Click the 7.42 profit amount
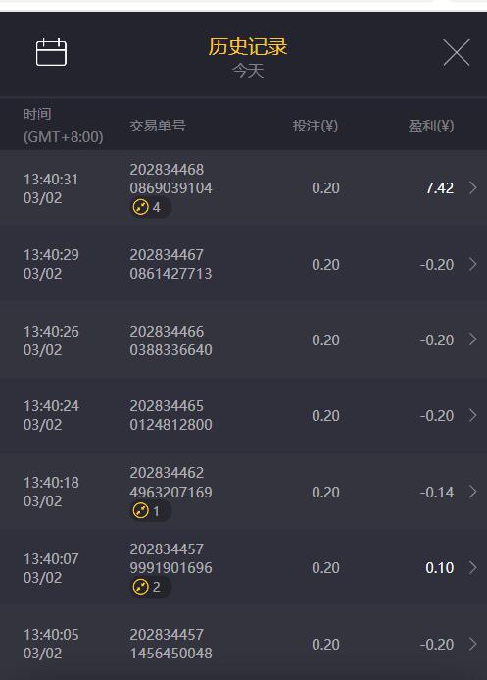Viewport: 487px width, 680px height. pyautogui.click(x=439, y=188)
